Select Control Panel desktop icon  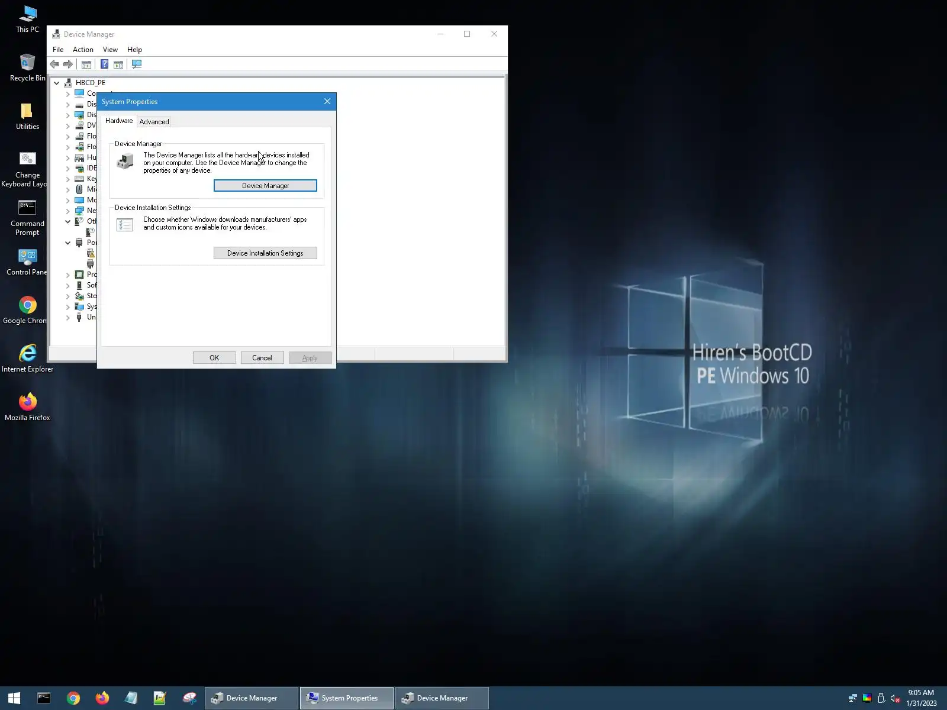[x=27, y=262]
